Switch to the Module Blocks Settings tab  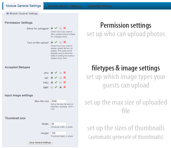click(64, 6)
